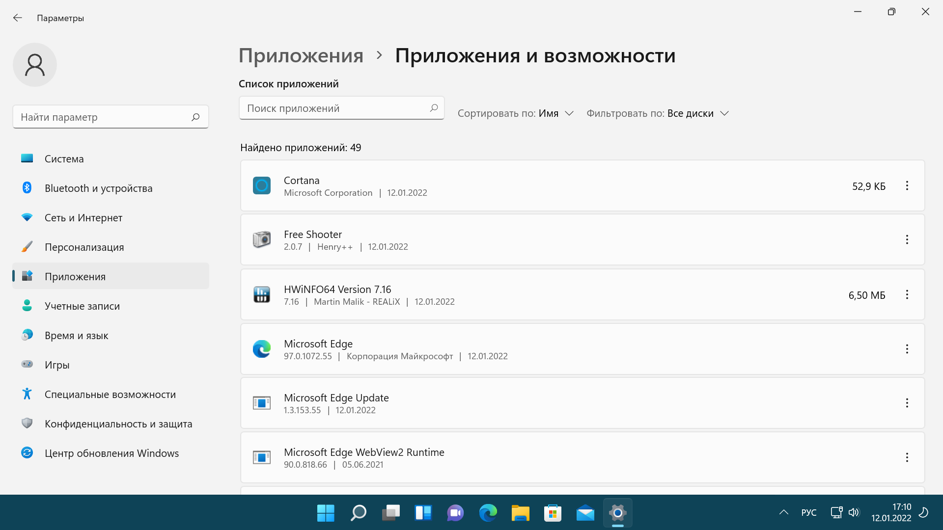The height and width of the screenshot is (530, 943).
Task: Click Приложения breadcrumb link
Action: click(x=301, y=55)
